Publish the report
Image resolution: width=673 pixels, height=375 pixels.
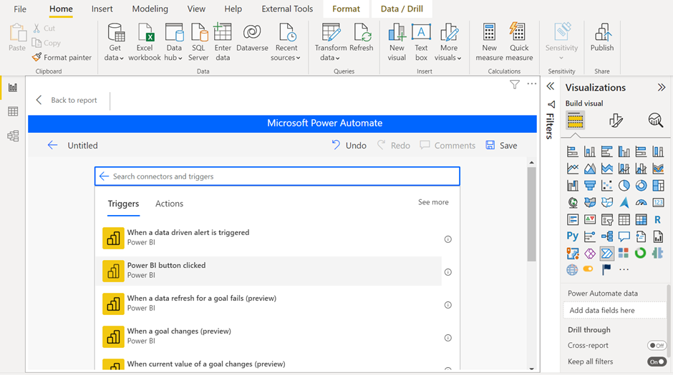[601, 38]
